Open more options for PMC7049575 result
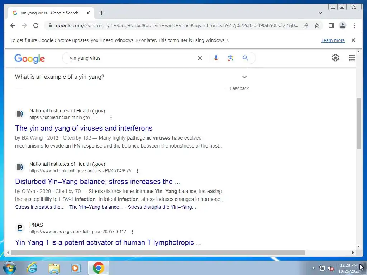The width and height of the screenshot is (367, 275). 137,171
